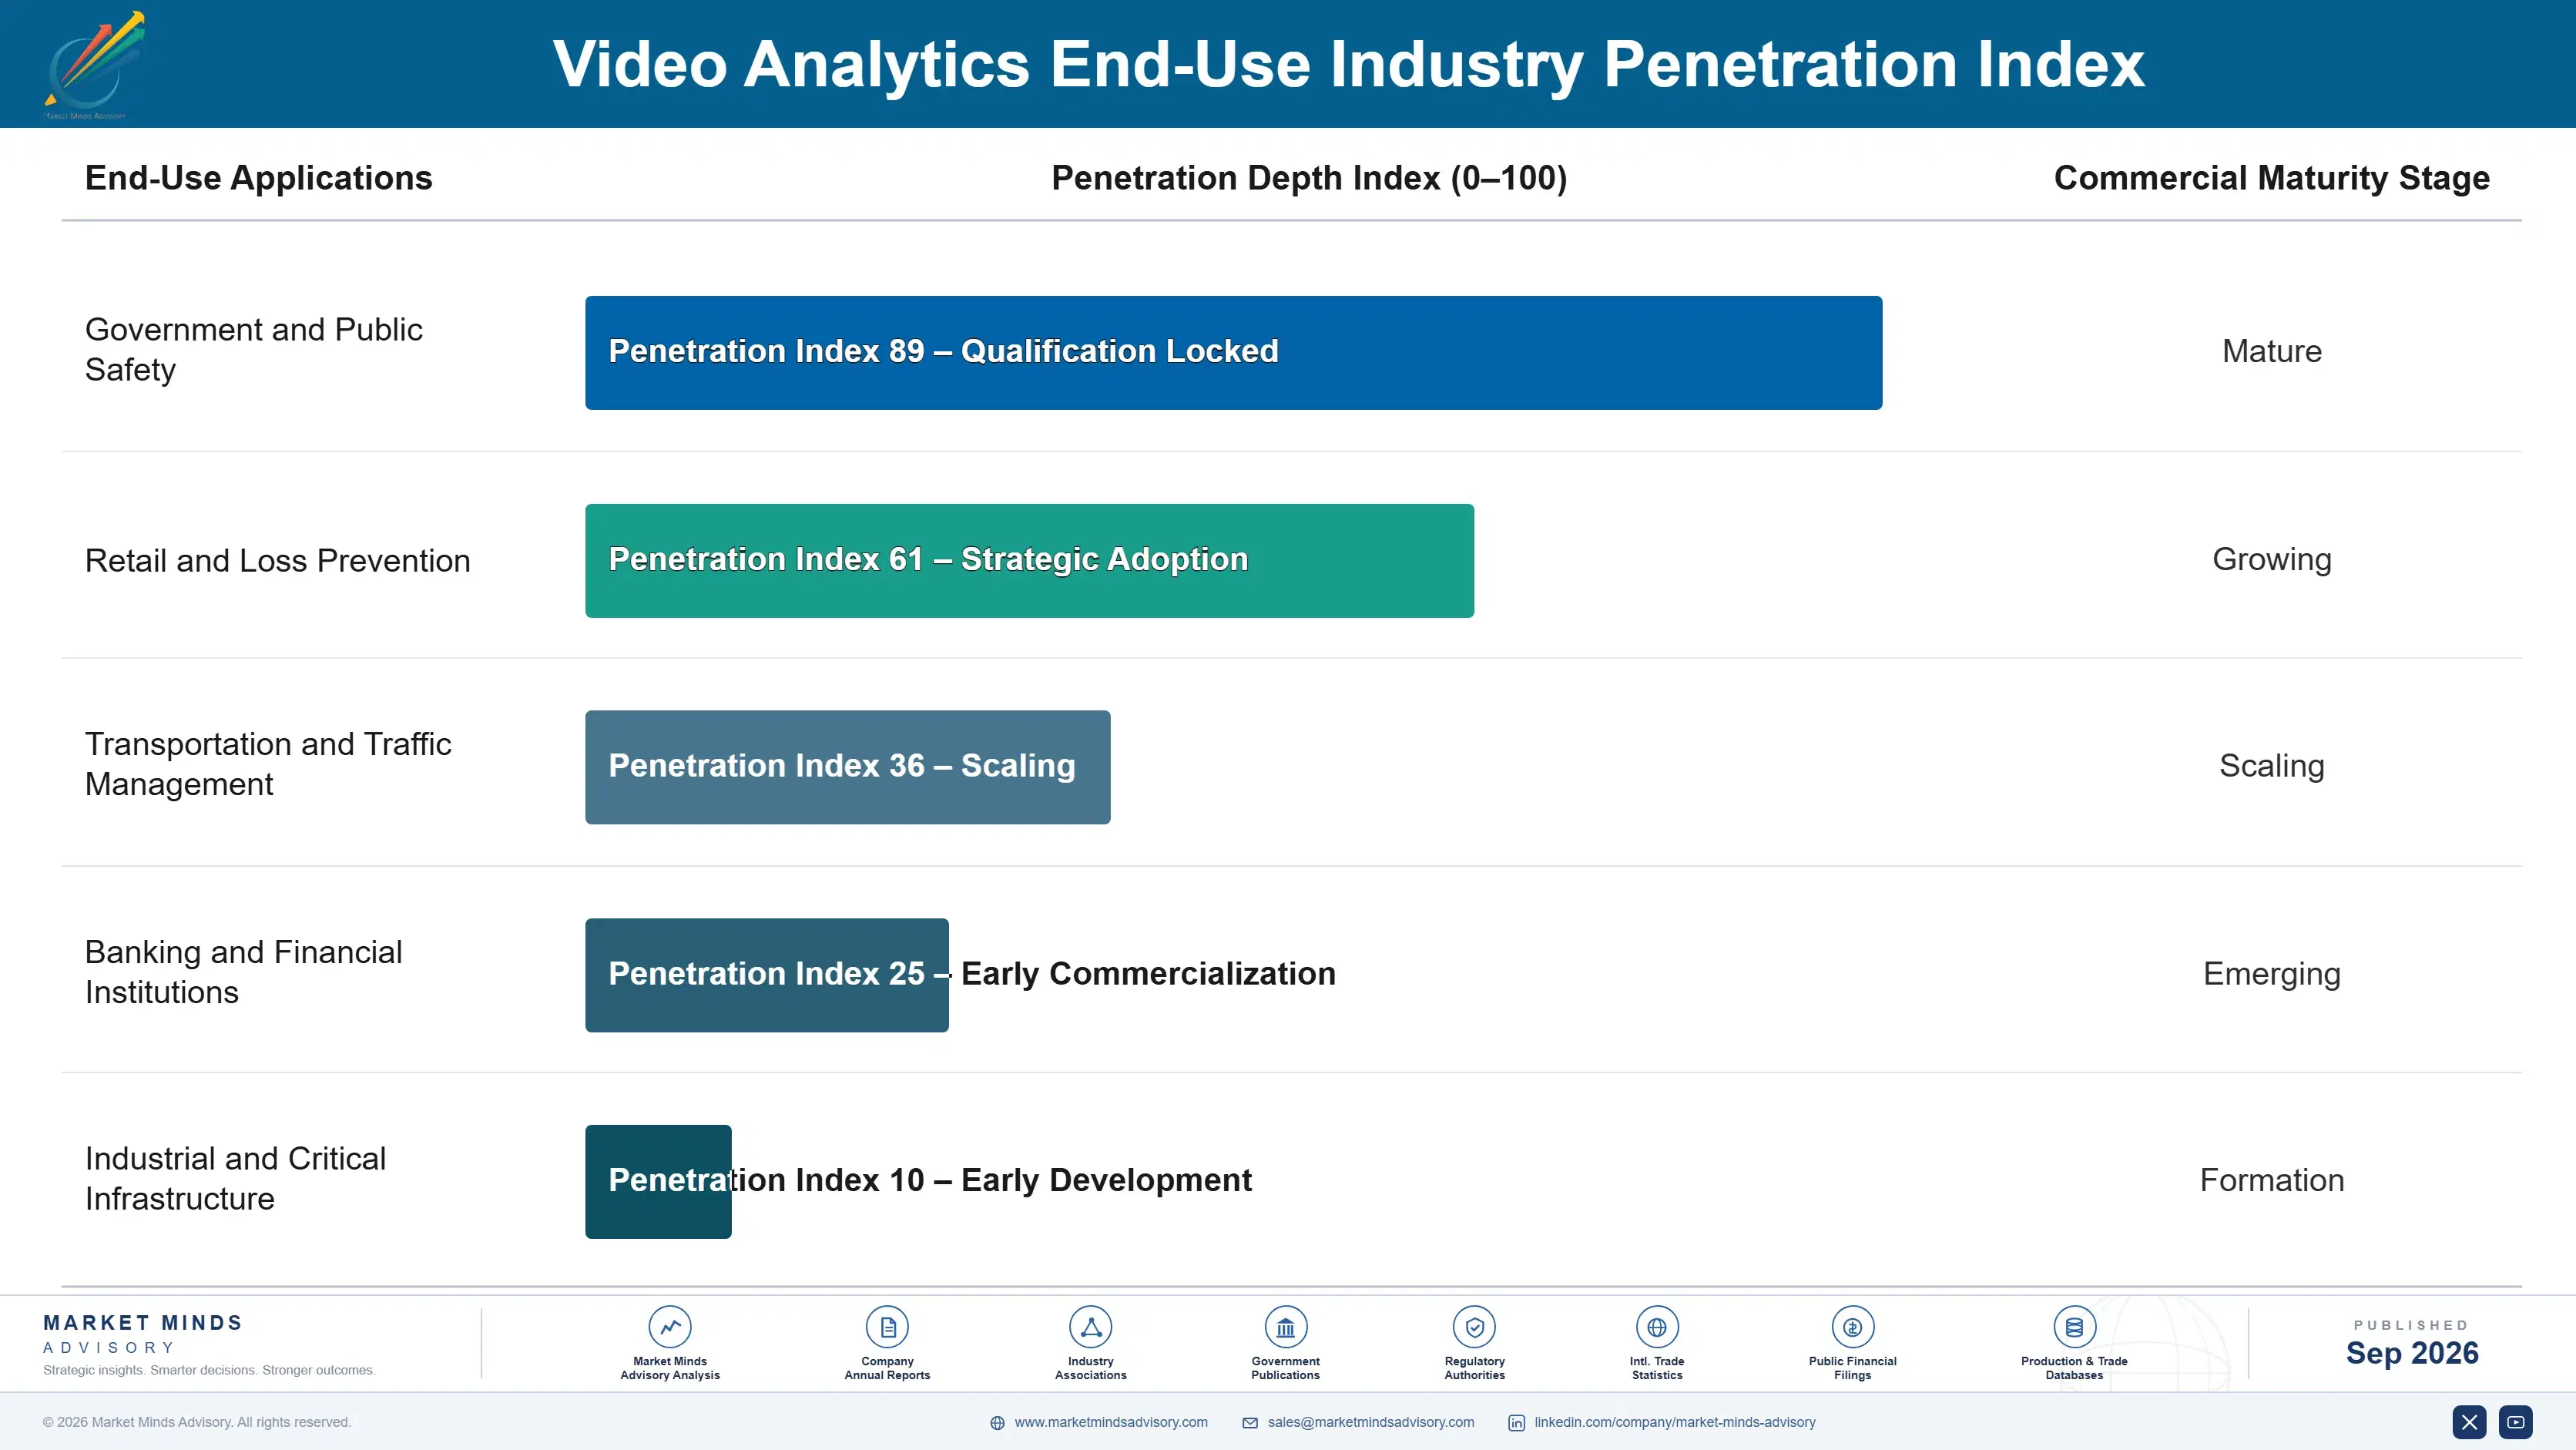2576x1450 pixels.
Task: Click the globe icon beside website URL
Action: [997, 1423]
